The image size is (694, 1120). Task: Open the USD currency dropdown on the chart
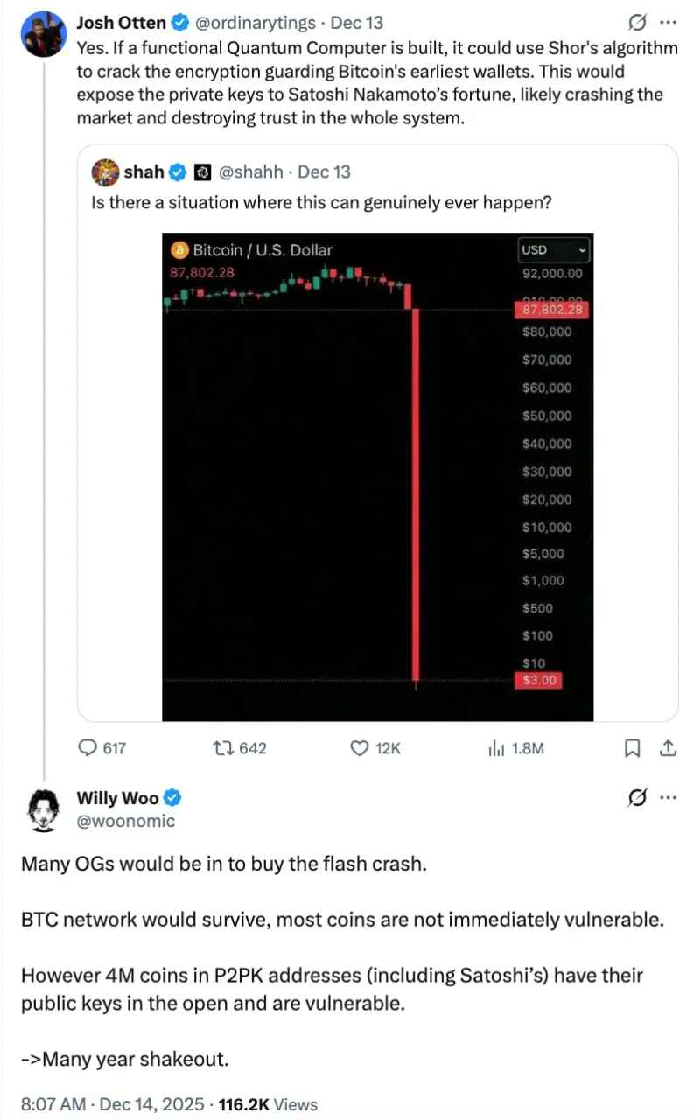(553, 249)
